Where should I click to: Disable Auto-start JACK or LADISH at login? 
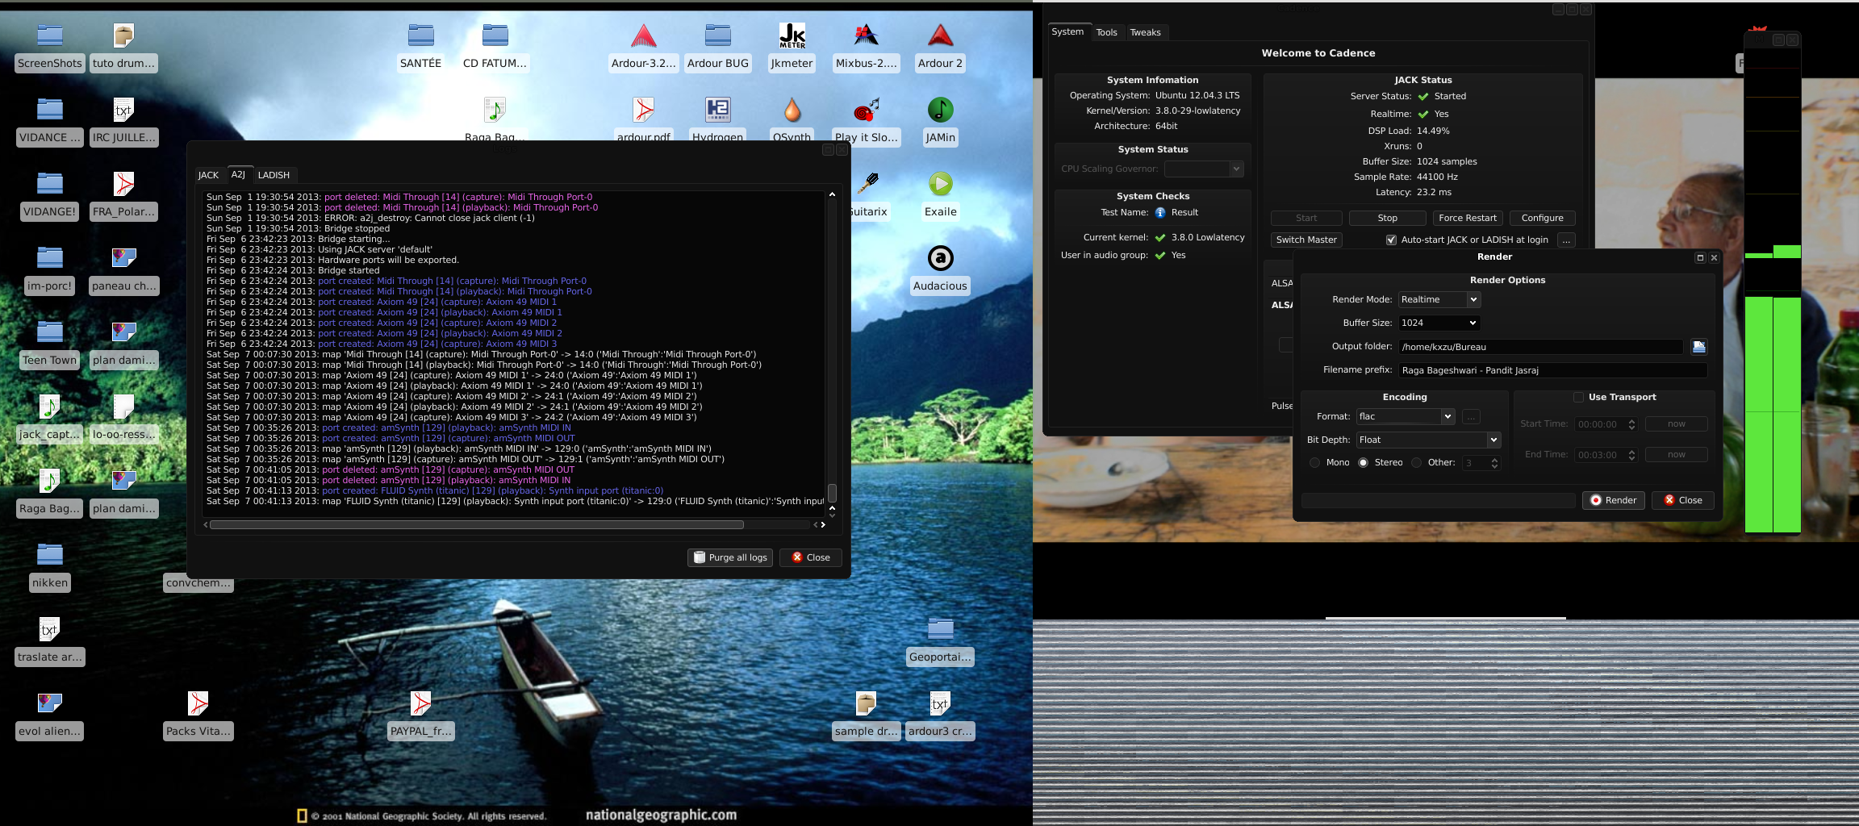click(x=1391, y=240)
